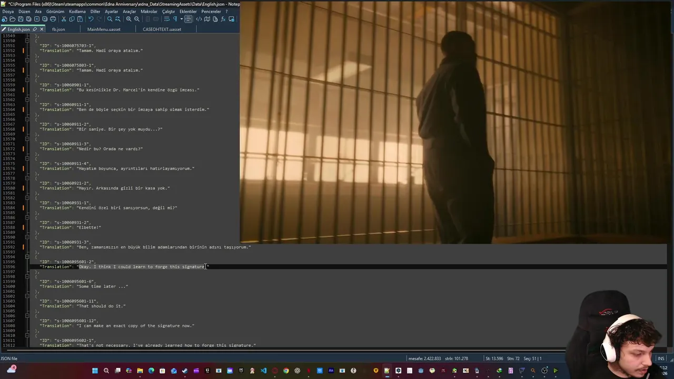The image size is (674, 379).
Task: Open dropdown arrow next to pilcrow icon
Action: tap(182, 19)
